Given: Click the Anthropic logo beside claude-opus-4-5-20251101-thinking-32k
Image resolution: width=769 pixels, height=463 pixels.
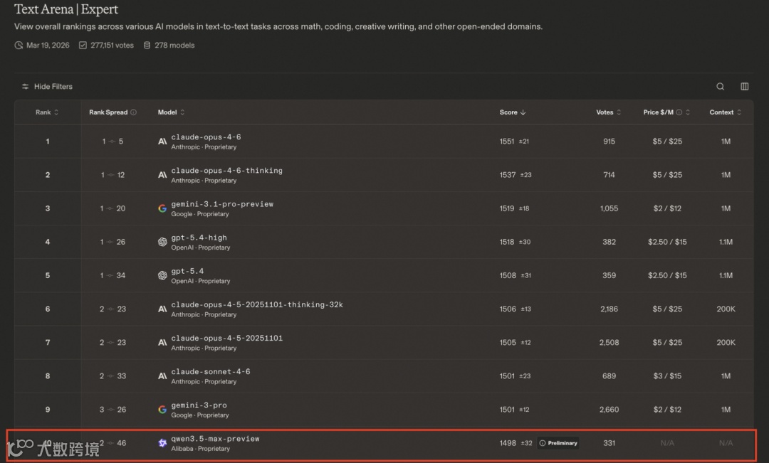Looking at the screenshot, I should (162, 309).
